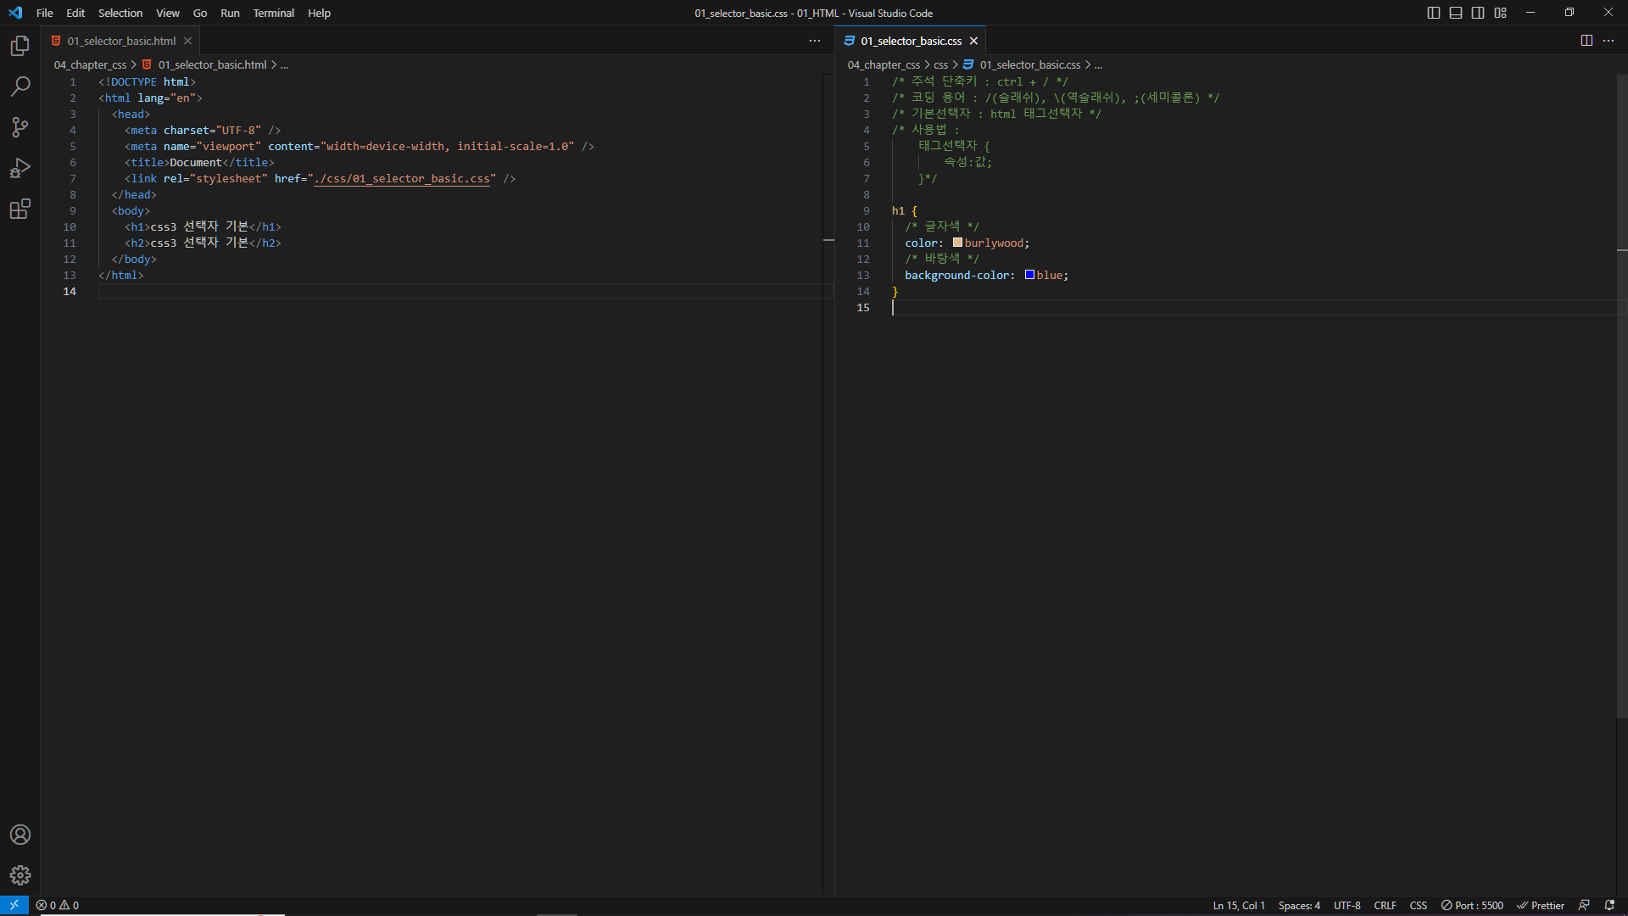
Task: Toggle the secondary sidebar visibility
Action: [1477, 13]
